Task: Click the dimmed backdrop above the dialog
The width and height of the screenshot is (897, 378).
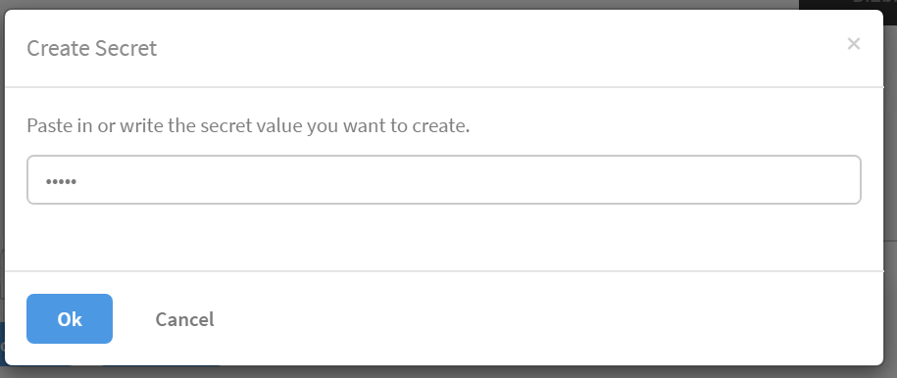Action: point(400,4)
